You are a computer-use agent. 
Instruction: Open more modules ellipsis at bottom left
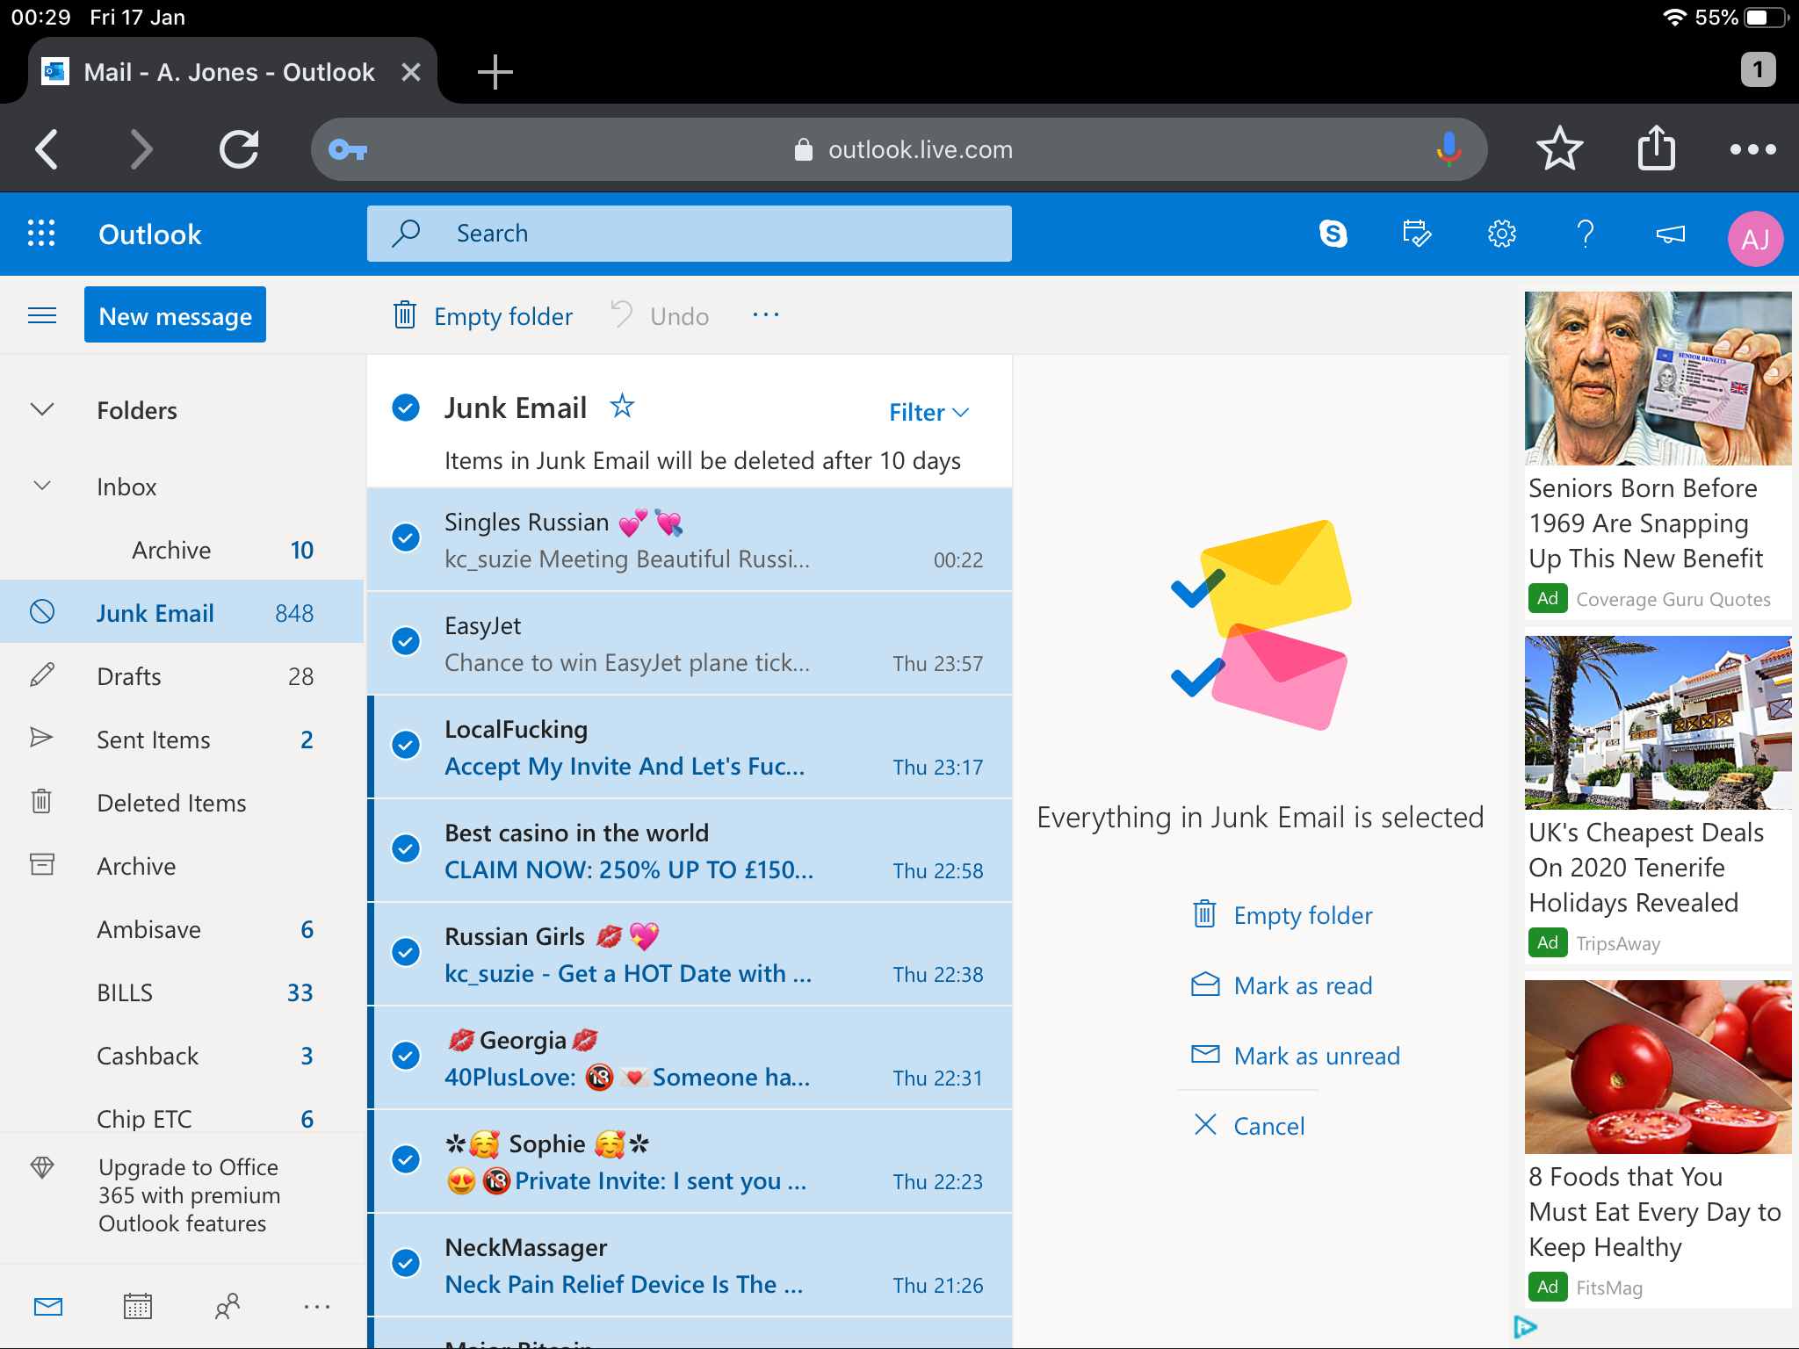click(316, 1307)
